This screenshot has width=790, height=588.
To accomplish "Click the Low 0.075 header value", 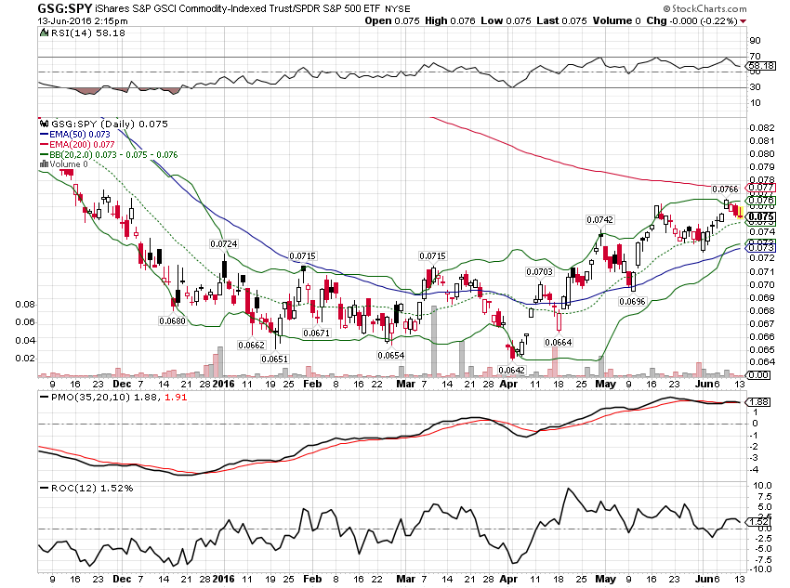I will point(506,20).
